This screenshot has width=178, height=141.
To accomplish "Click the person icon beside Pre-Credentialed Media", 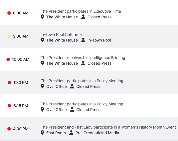I will 71,133.
